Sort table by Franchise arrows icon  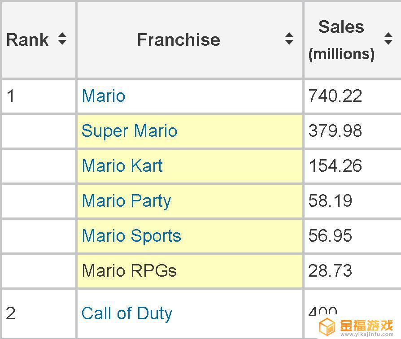(289, 39)
